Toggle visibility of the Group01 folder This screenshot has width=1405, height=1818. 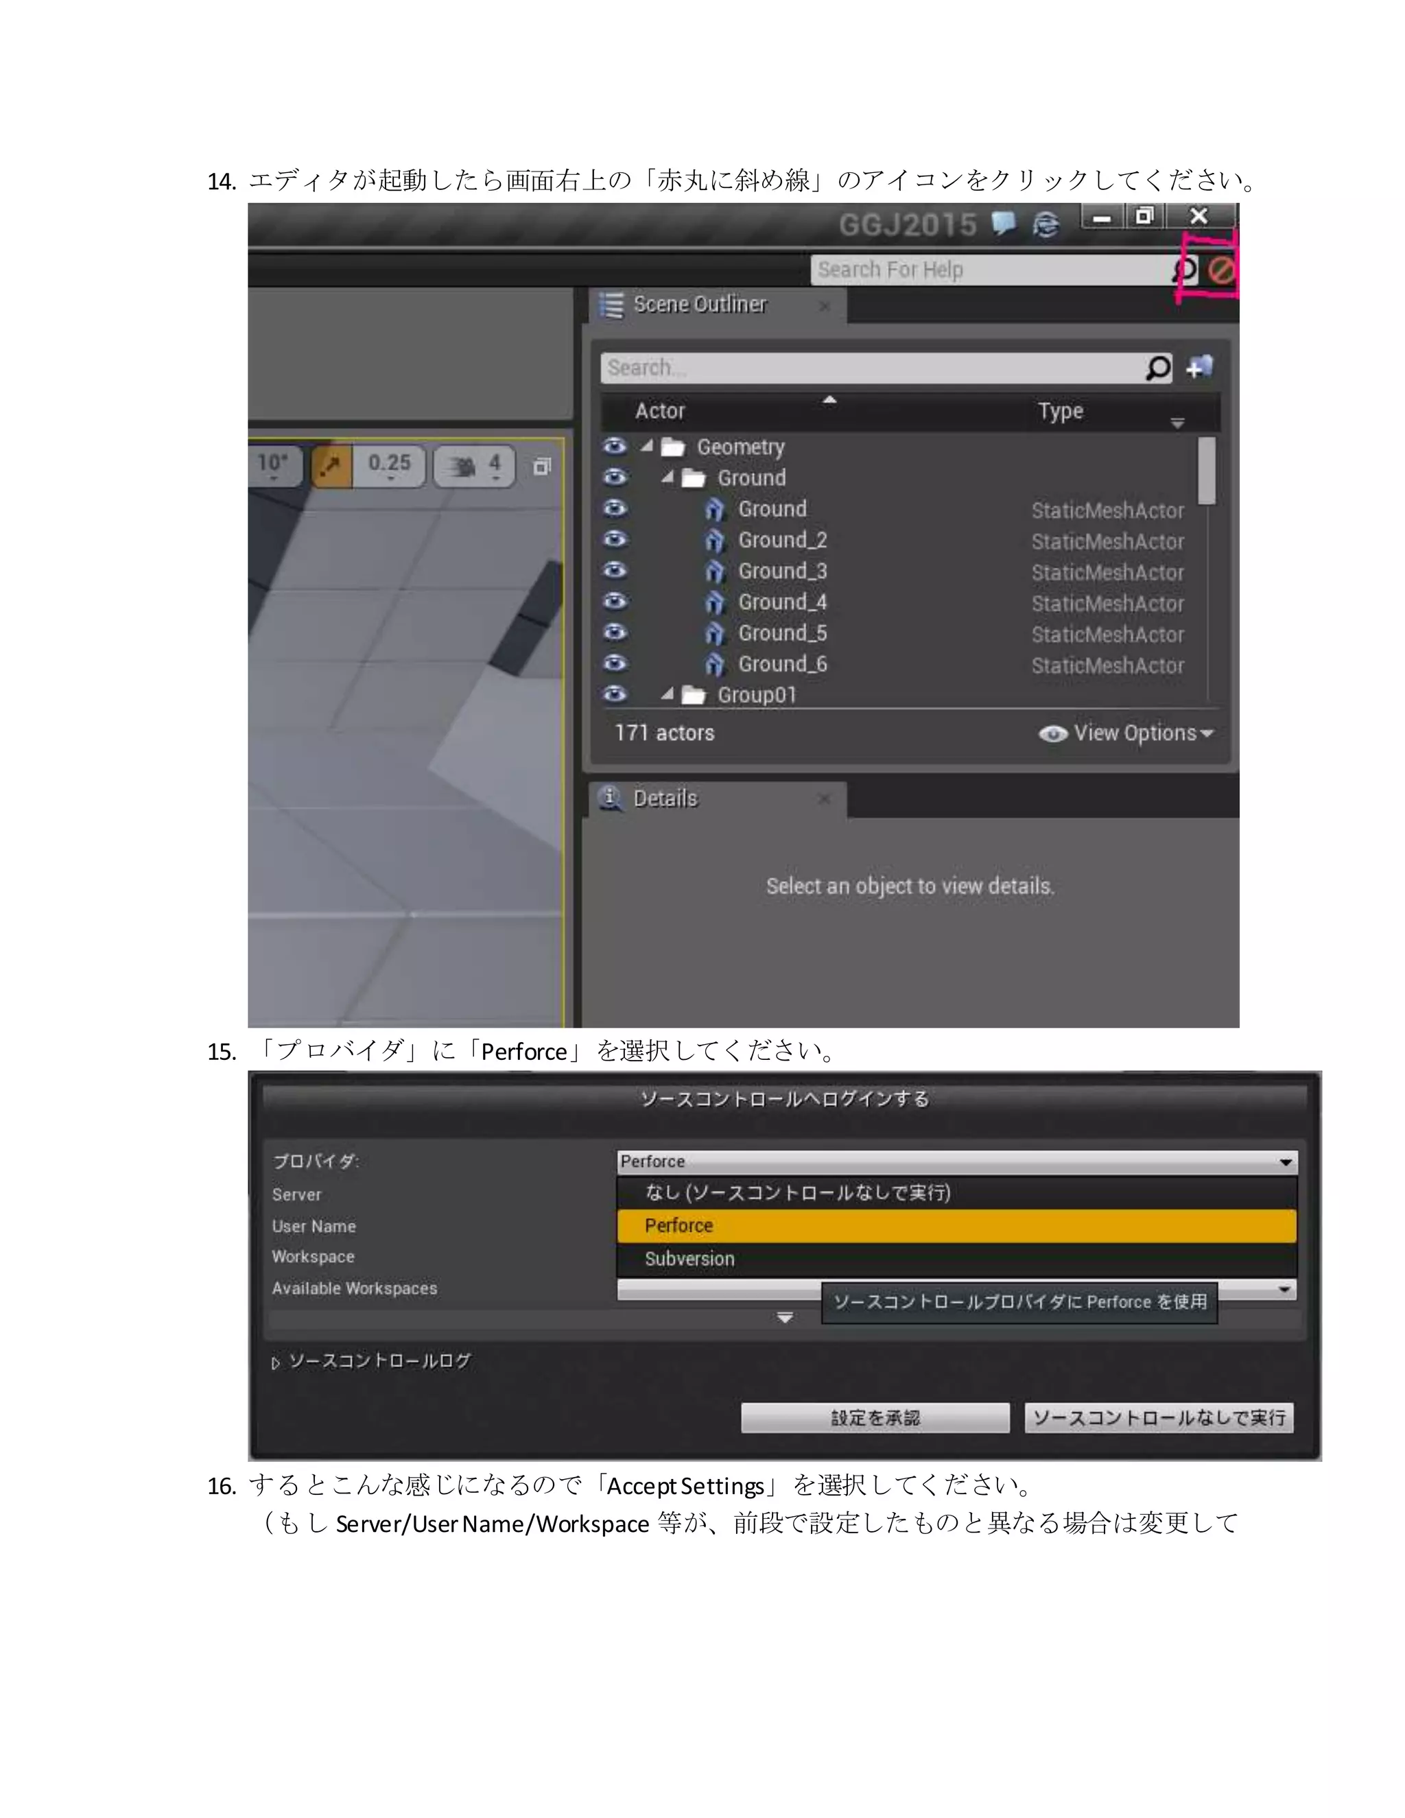click(614, 694)
